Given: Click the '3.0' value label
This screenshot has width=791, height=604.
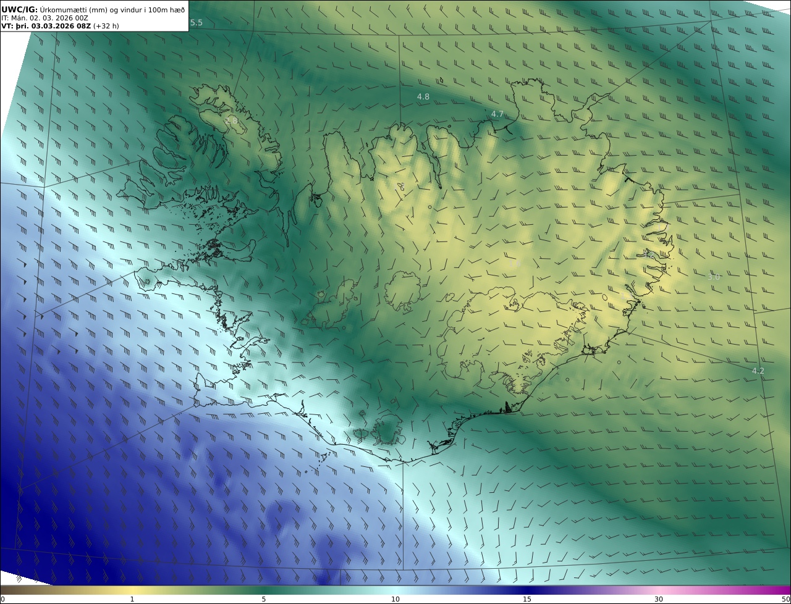Looking at the screenshot, I should click(714, 277).
